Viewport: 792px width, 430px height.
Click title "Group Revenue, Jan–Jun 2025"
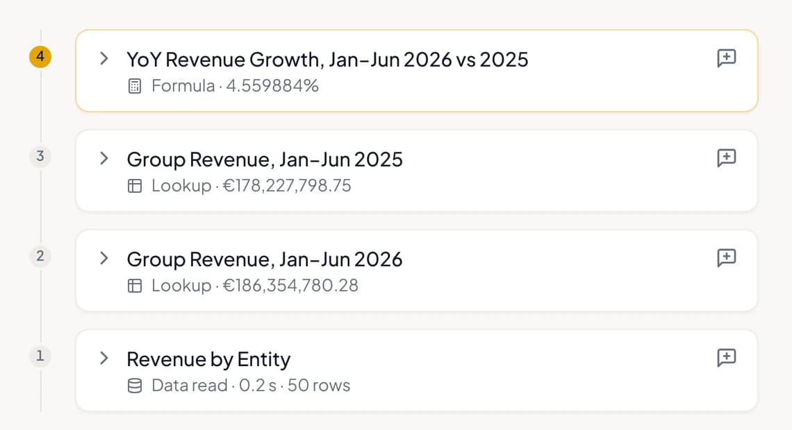(265, 160)
